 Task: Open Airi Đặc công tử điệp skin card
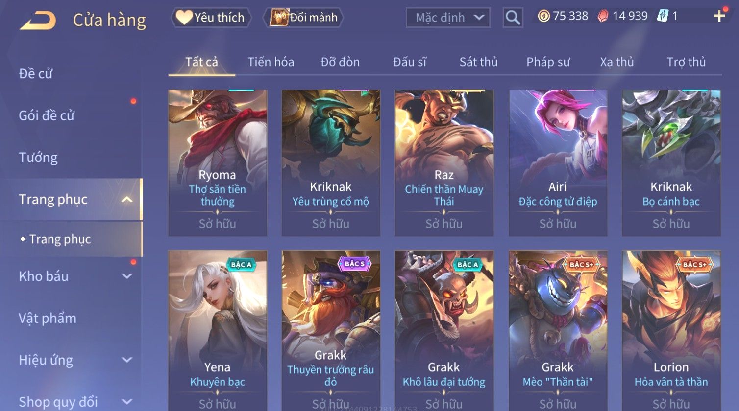pos(558,163)
